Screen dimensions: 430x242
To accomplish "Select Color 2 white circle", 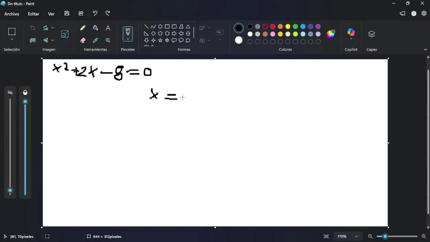I will 239,40.
